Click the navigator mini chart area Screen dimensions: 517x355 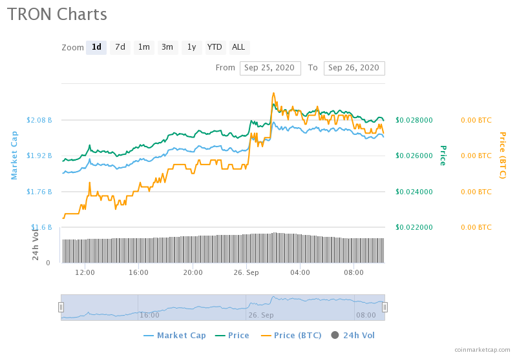click(x=223, y=307)
